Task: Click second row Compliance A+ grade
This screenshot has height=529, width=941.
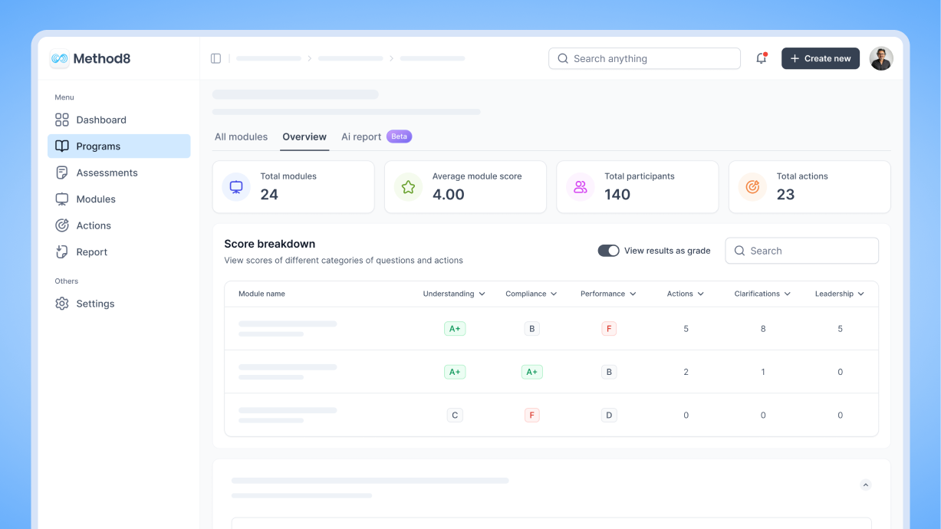Action: click(x=532, y=372)
